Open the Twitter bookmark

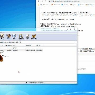click(x=65, y=5)
